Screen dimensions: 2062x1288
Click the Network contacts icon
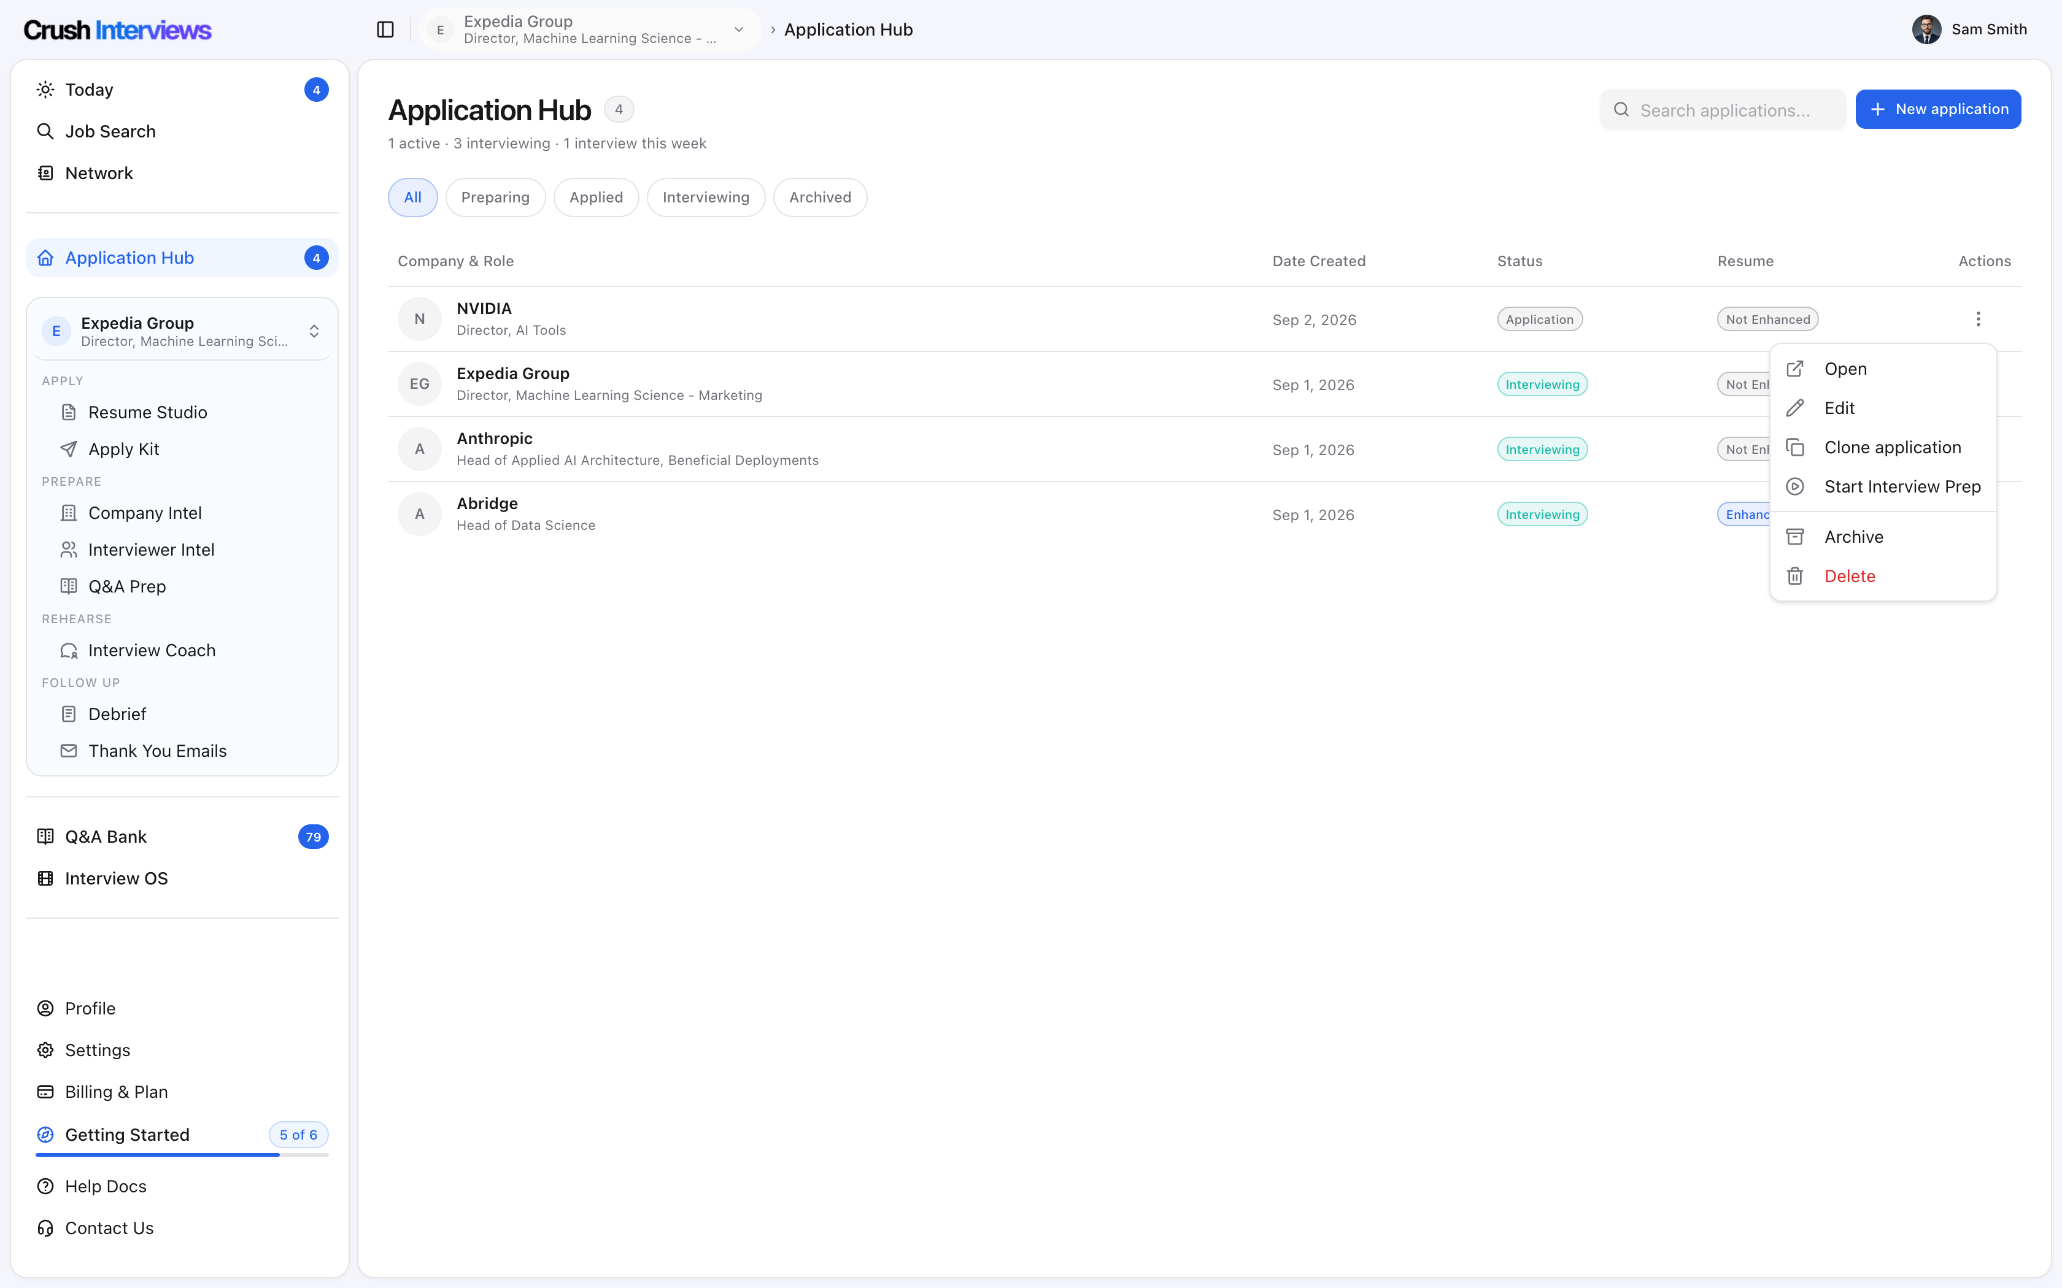click(x=45, y=173)
